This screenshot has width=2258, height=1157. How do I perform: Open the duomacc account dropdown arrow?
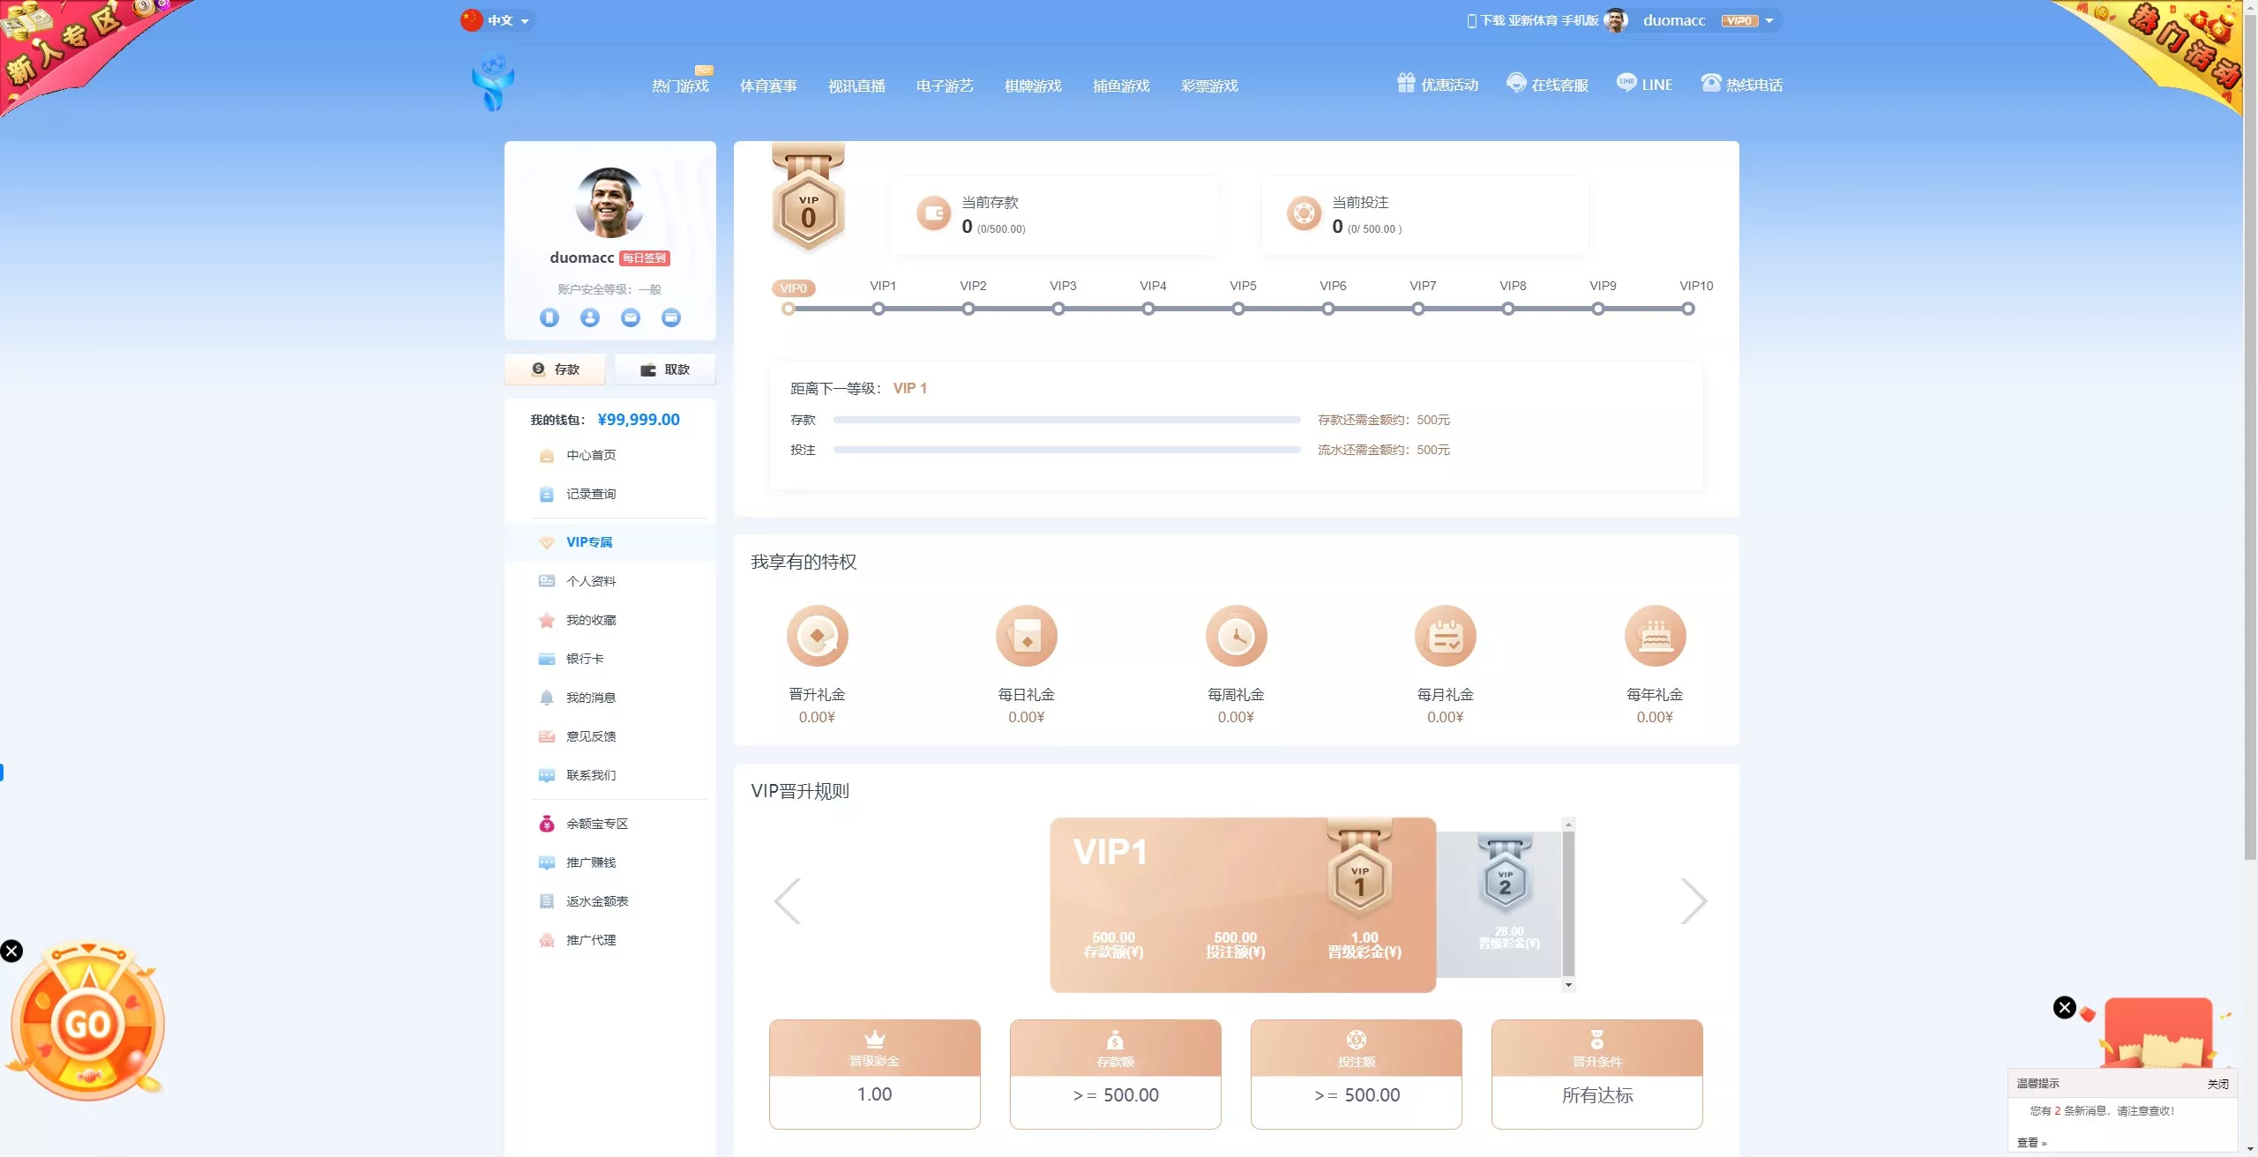[1768, 21]
